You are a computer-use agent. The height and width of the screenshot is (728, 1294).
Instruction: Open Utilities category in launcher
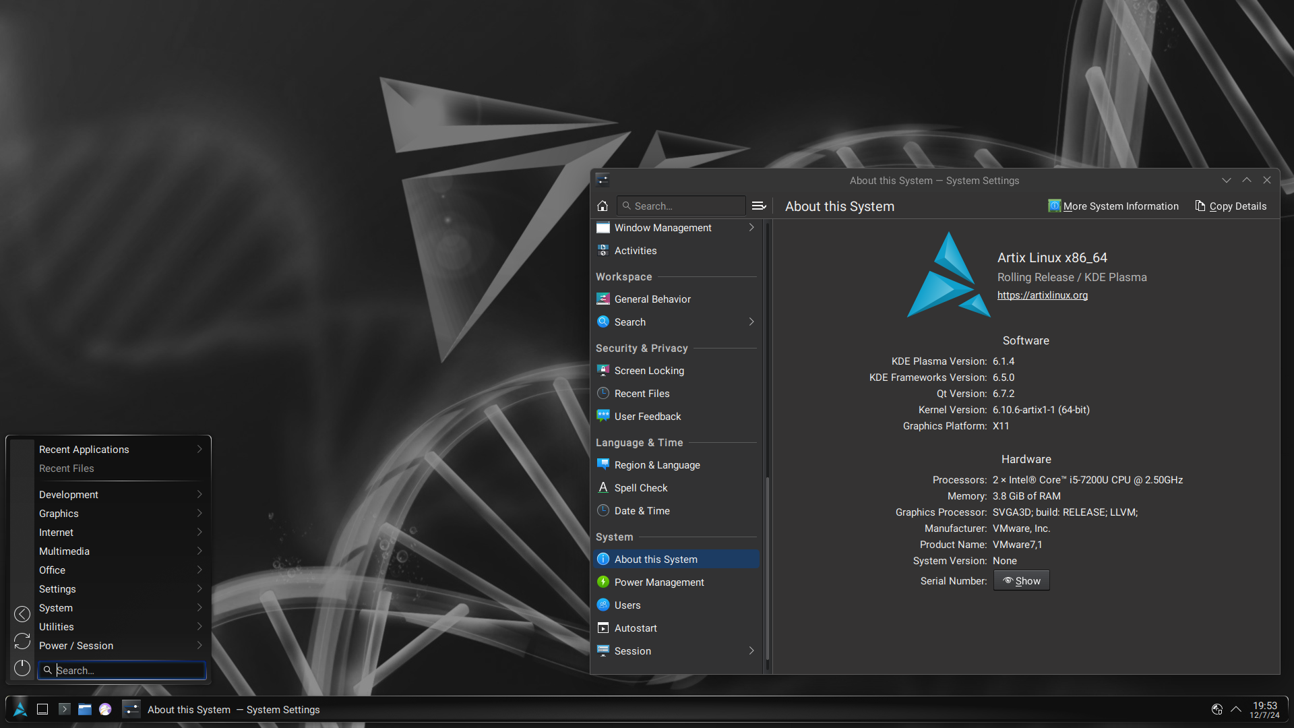click(x=121, y=627)
